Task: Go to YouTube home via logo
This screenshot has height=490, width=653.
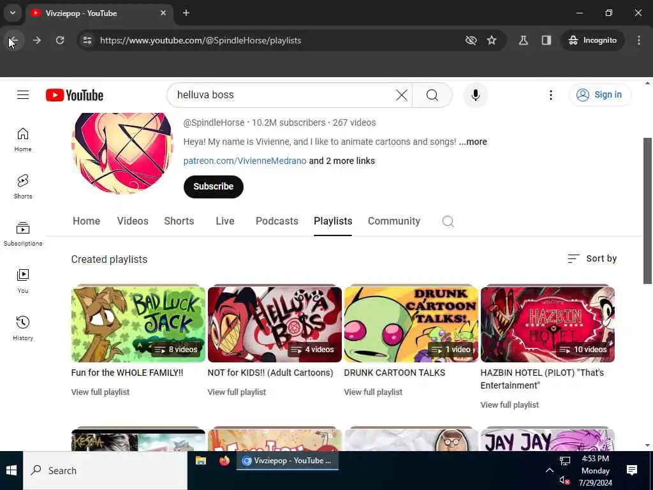Action: click(x=75, y=95)
